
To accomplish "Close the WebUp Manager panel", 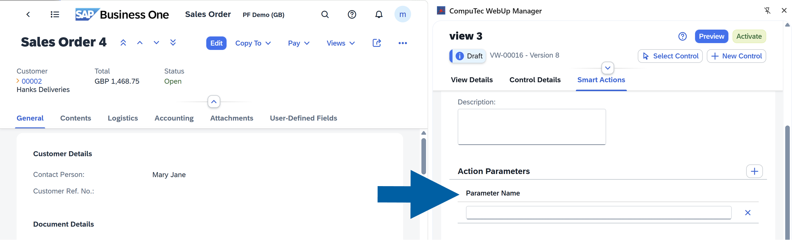I will [x=784, y=10].
